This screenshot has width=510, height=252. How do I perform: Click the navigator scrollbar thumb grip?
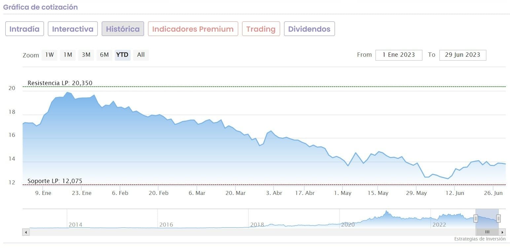[487, 232]
